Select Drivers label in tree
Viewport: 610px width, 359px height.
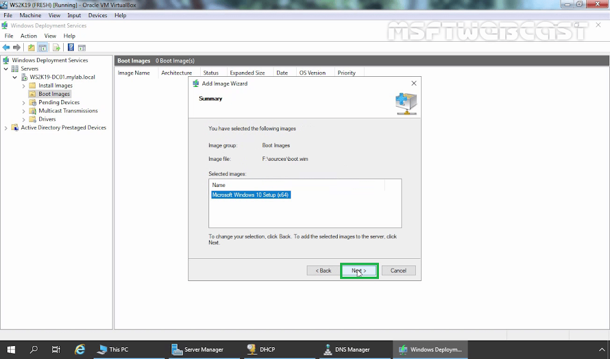(x=47, y=119)
